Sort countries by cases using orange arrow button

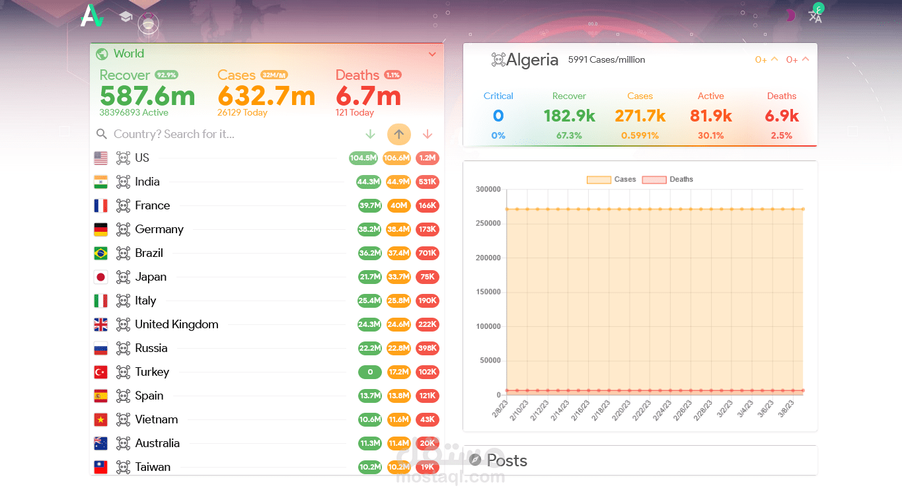point(398,134)
